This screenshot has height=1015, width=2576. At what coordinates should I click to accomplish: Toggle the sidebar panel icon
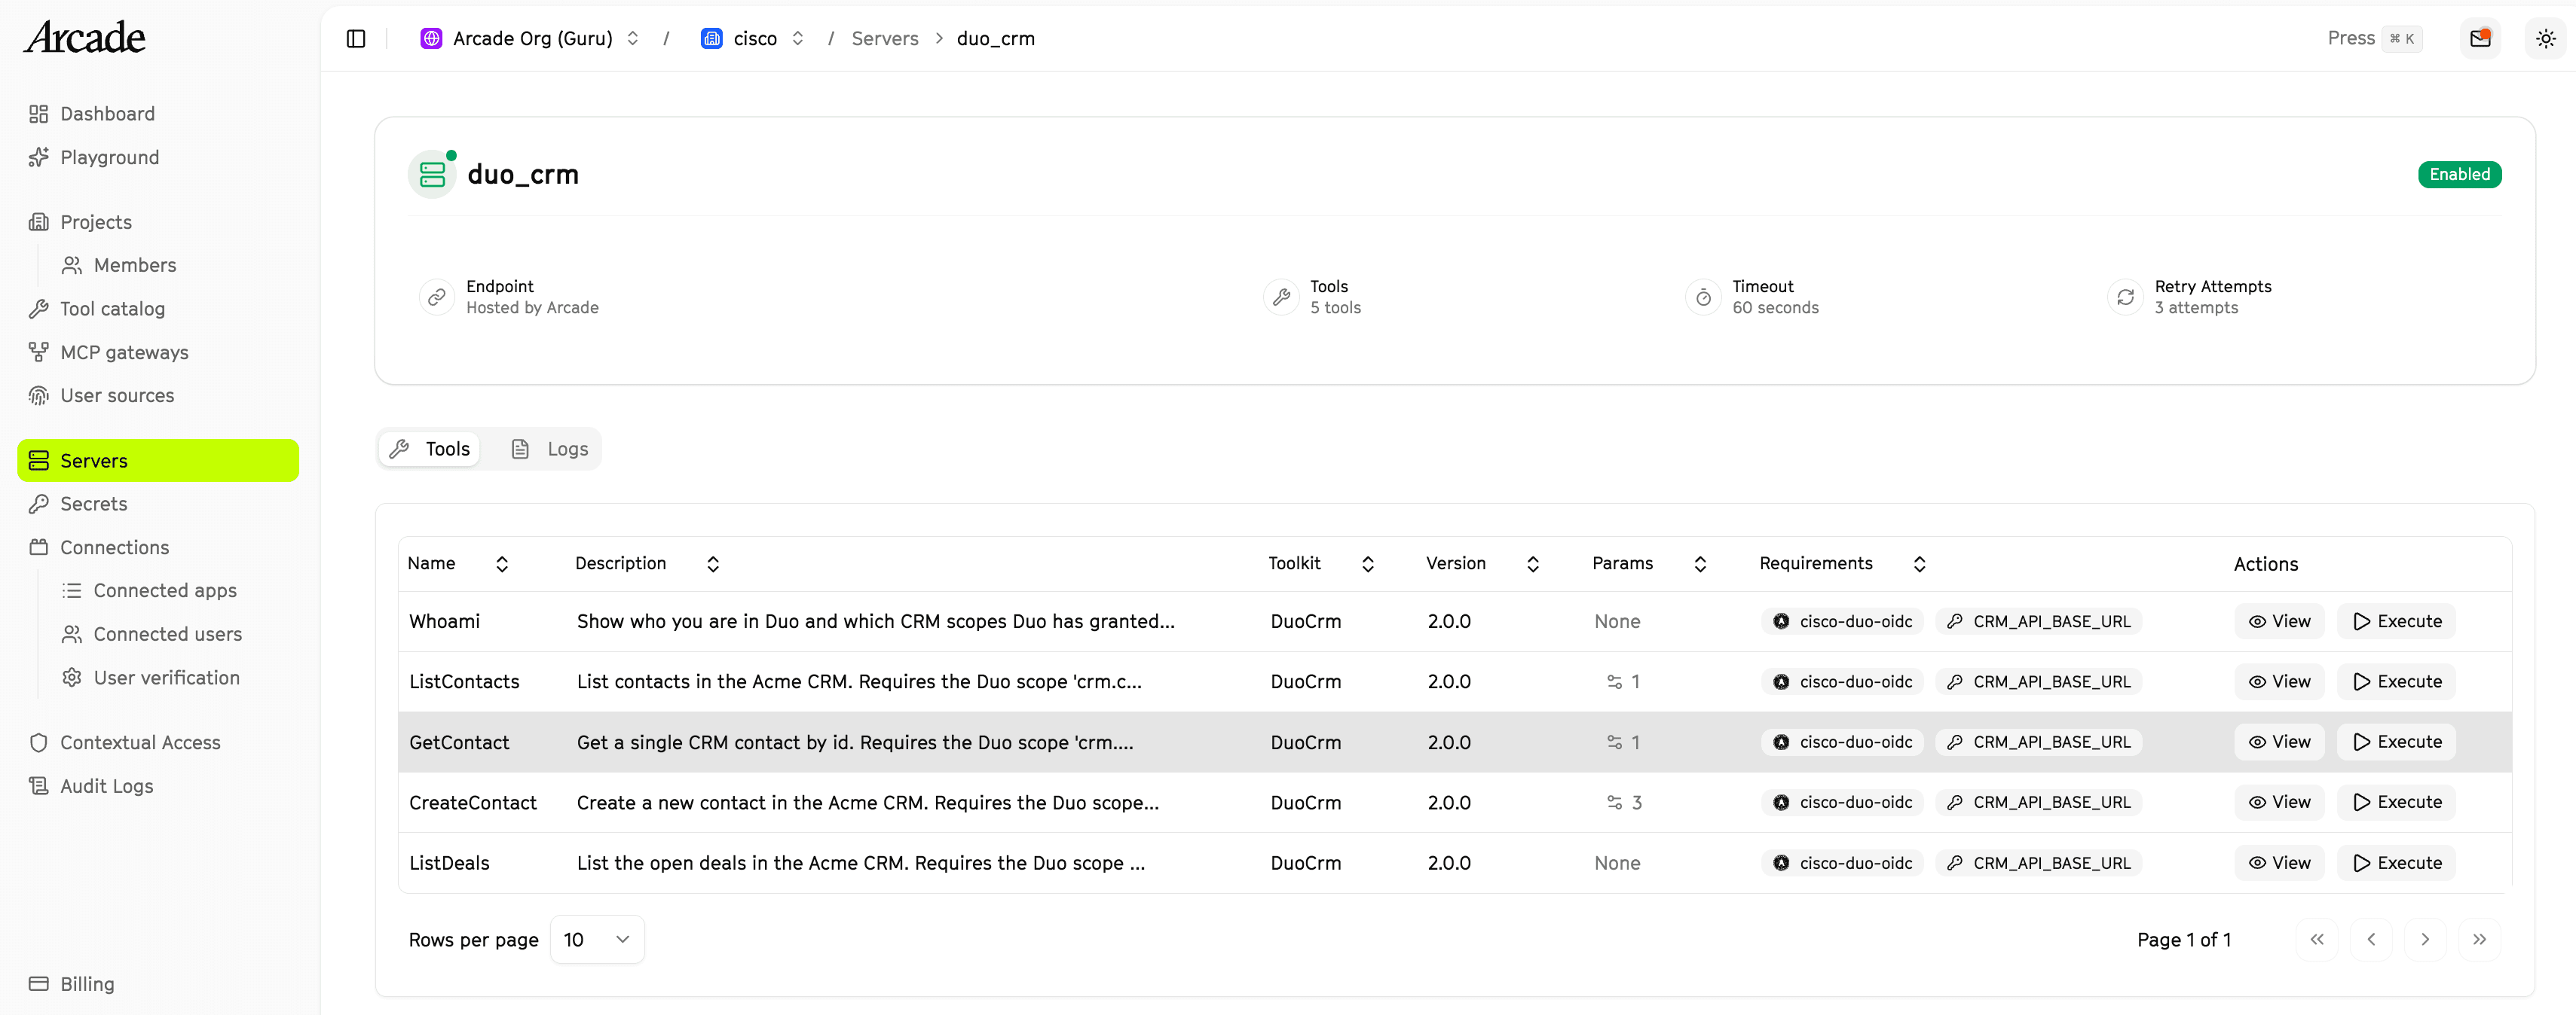click(x=356, y=38)
